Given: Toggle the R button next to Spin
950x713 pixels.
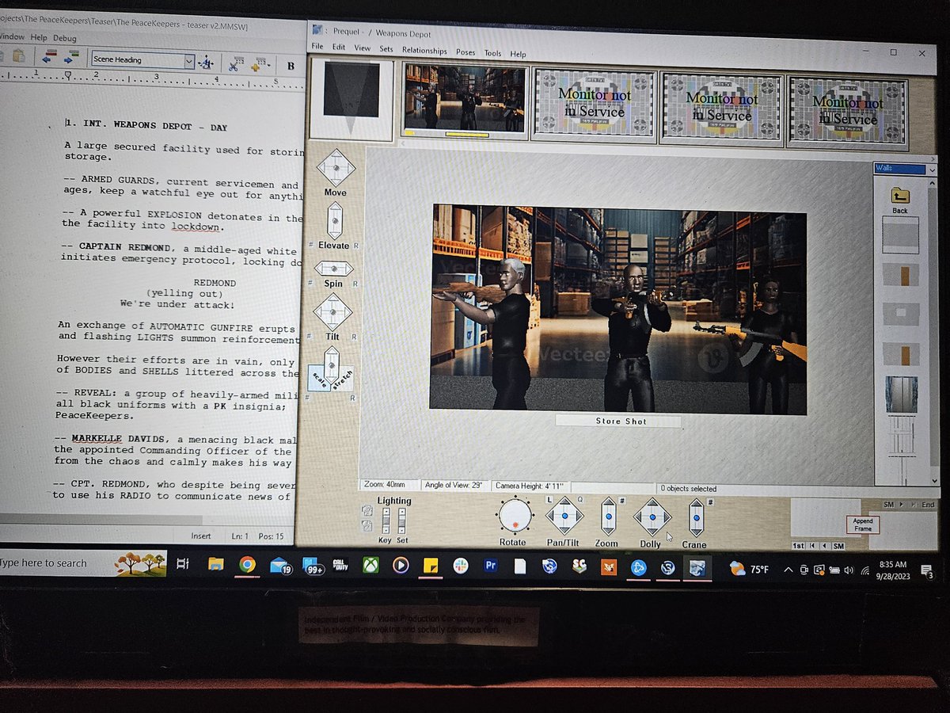Looking at the screenshot, I should pos(355,282).
